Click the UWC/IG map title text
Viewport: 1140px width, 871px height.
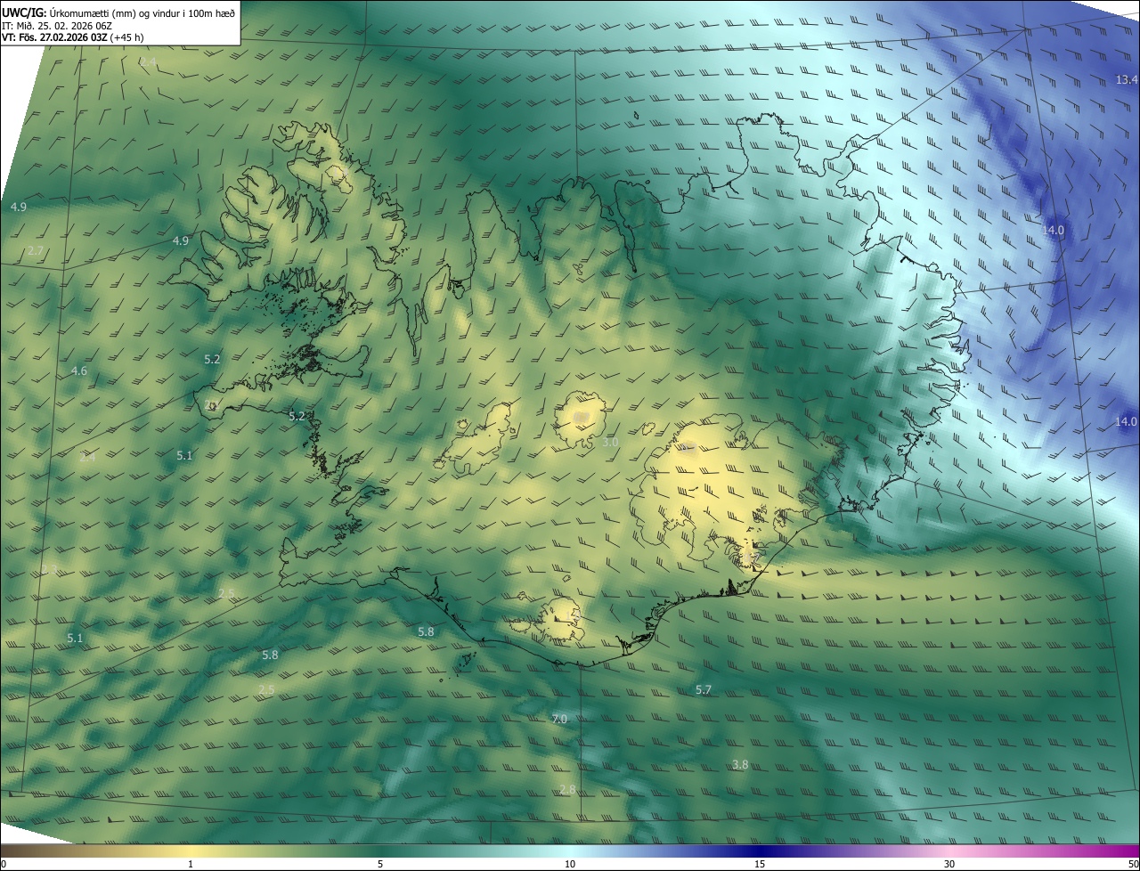click(x=118, y=12)
